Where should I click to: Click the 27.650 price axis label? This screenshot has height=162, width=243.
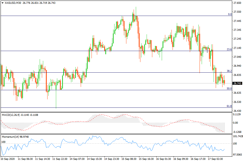237,3
